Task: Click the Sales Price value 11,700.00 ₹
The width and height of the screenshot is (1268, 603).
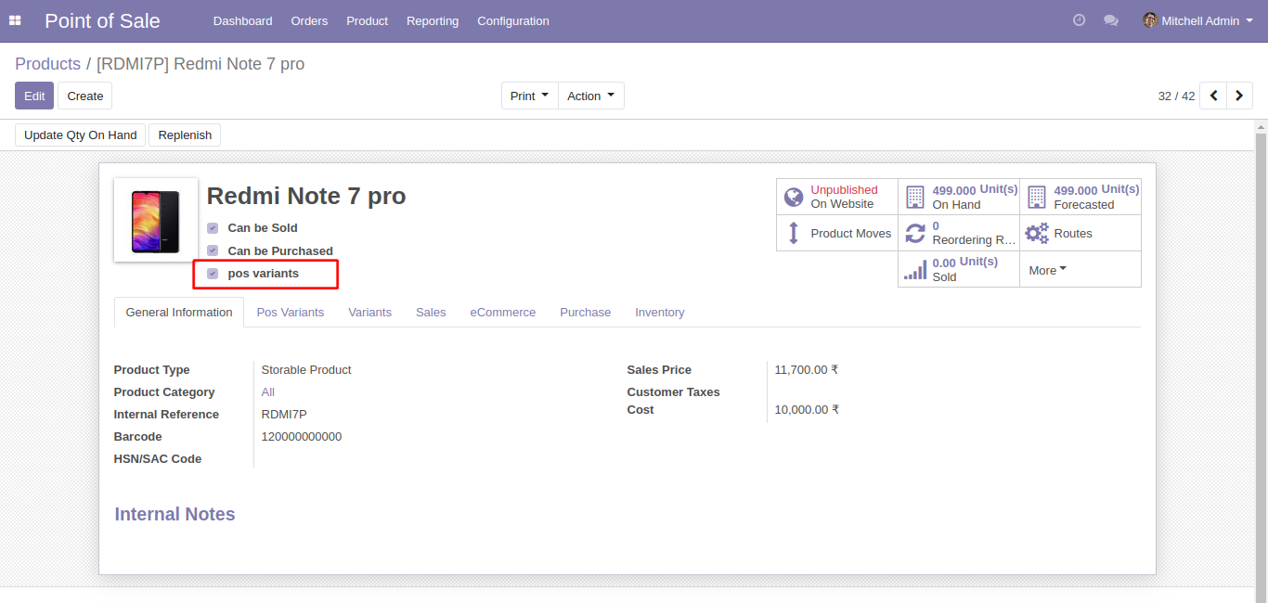Action: pos(806,369)
